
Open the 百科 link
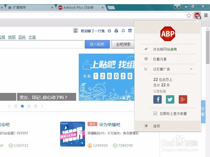22,37
